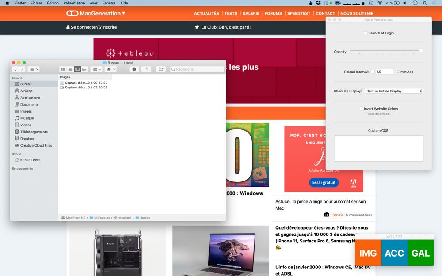Screen dimensions: 442x276
Task: Open MacGeneration site switcher arrow
Action: click(x=123, y=13)
